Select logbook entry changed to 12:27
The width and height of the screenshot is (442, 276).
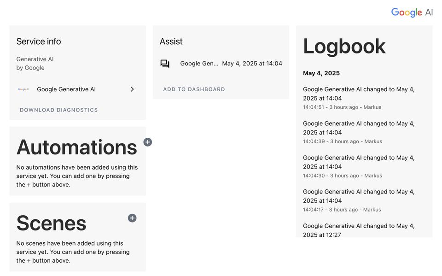tap(359, 230)
